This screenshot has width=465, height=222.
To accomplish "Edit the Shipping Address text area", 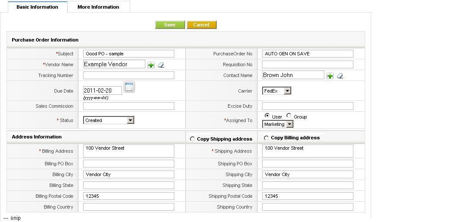I will (x=308, y=151).
